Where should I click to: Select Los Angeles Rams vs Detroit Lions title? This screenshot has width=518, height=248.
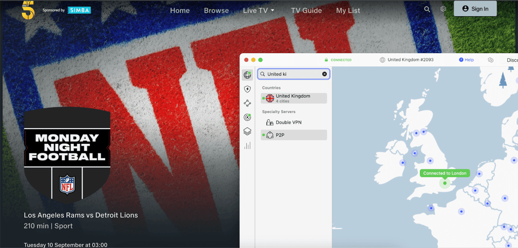pyautogui.click(x=81, y=215)
